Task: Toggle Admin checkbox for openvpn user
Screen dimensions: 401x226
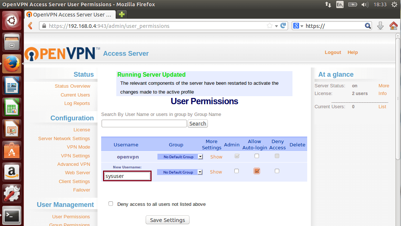Action: 237,156
